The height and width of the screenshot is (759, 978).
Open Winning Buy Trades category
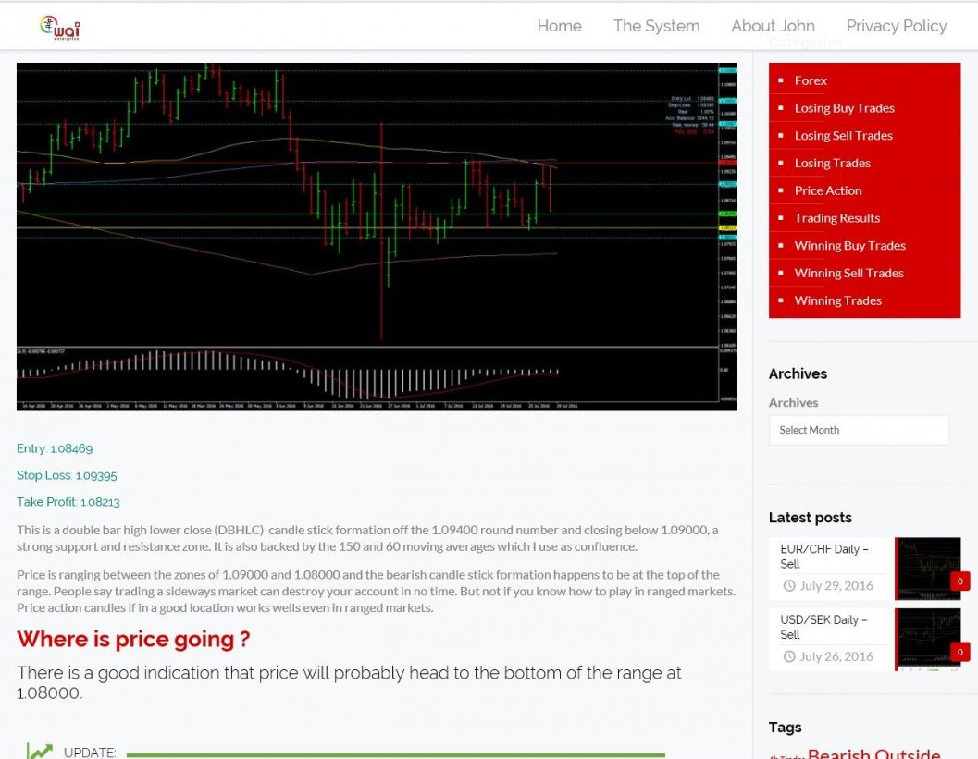point(849,246)
